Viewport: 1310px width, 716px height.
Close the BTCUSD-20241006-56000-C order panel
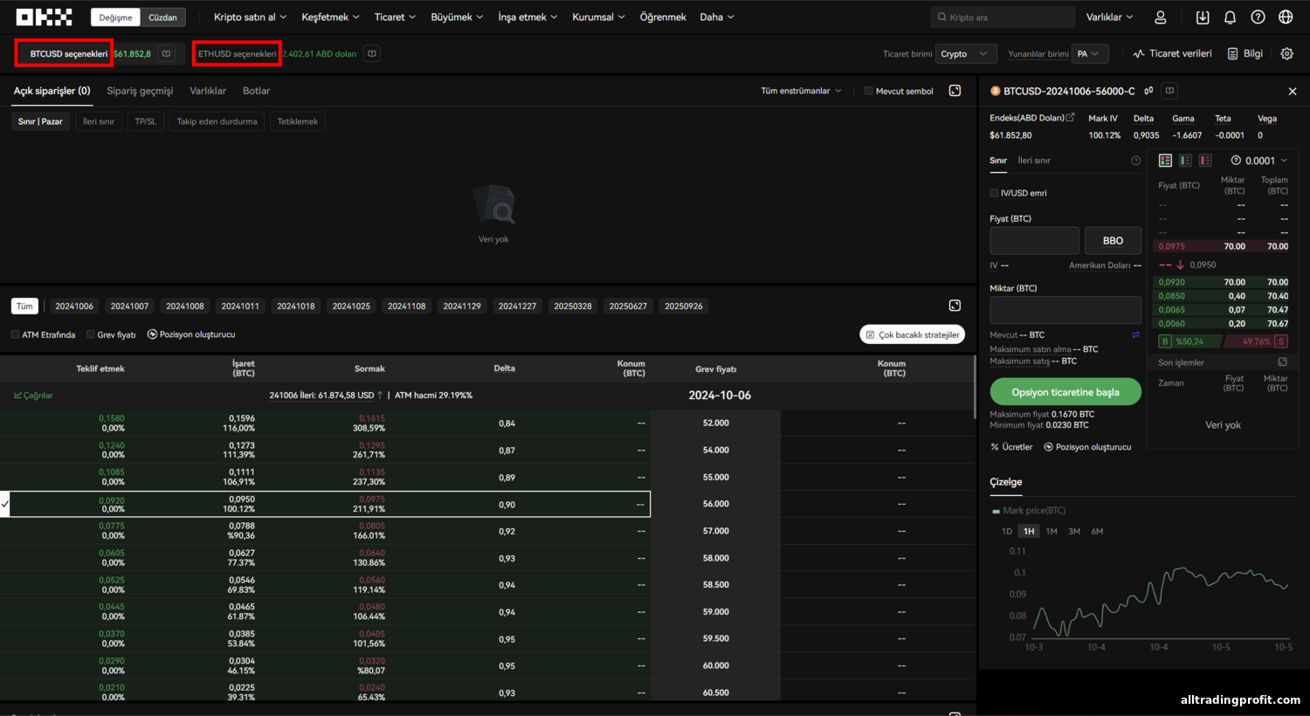[x=1293, y=91]
